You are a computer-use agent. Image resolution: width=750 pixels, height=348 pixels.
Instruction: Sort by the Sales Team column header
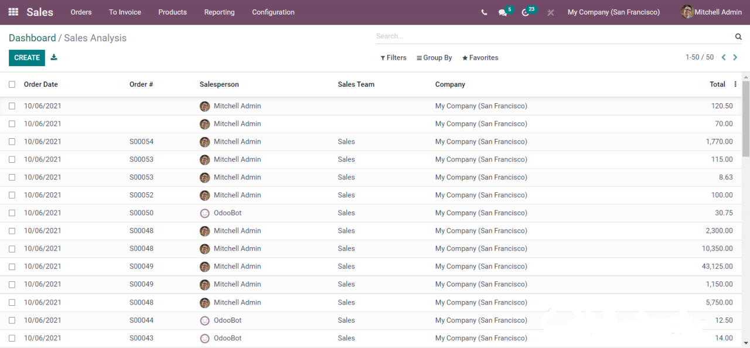[356, 84]
